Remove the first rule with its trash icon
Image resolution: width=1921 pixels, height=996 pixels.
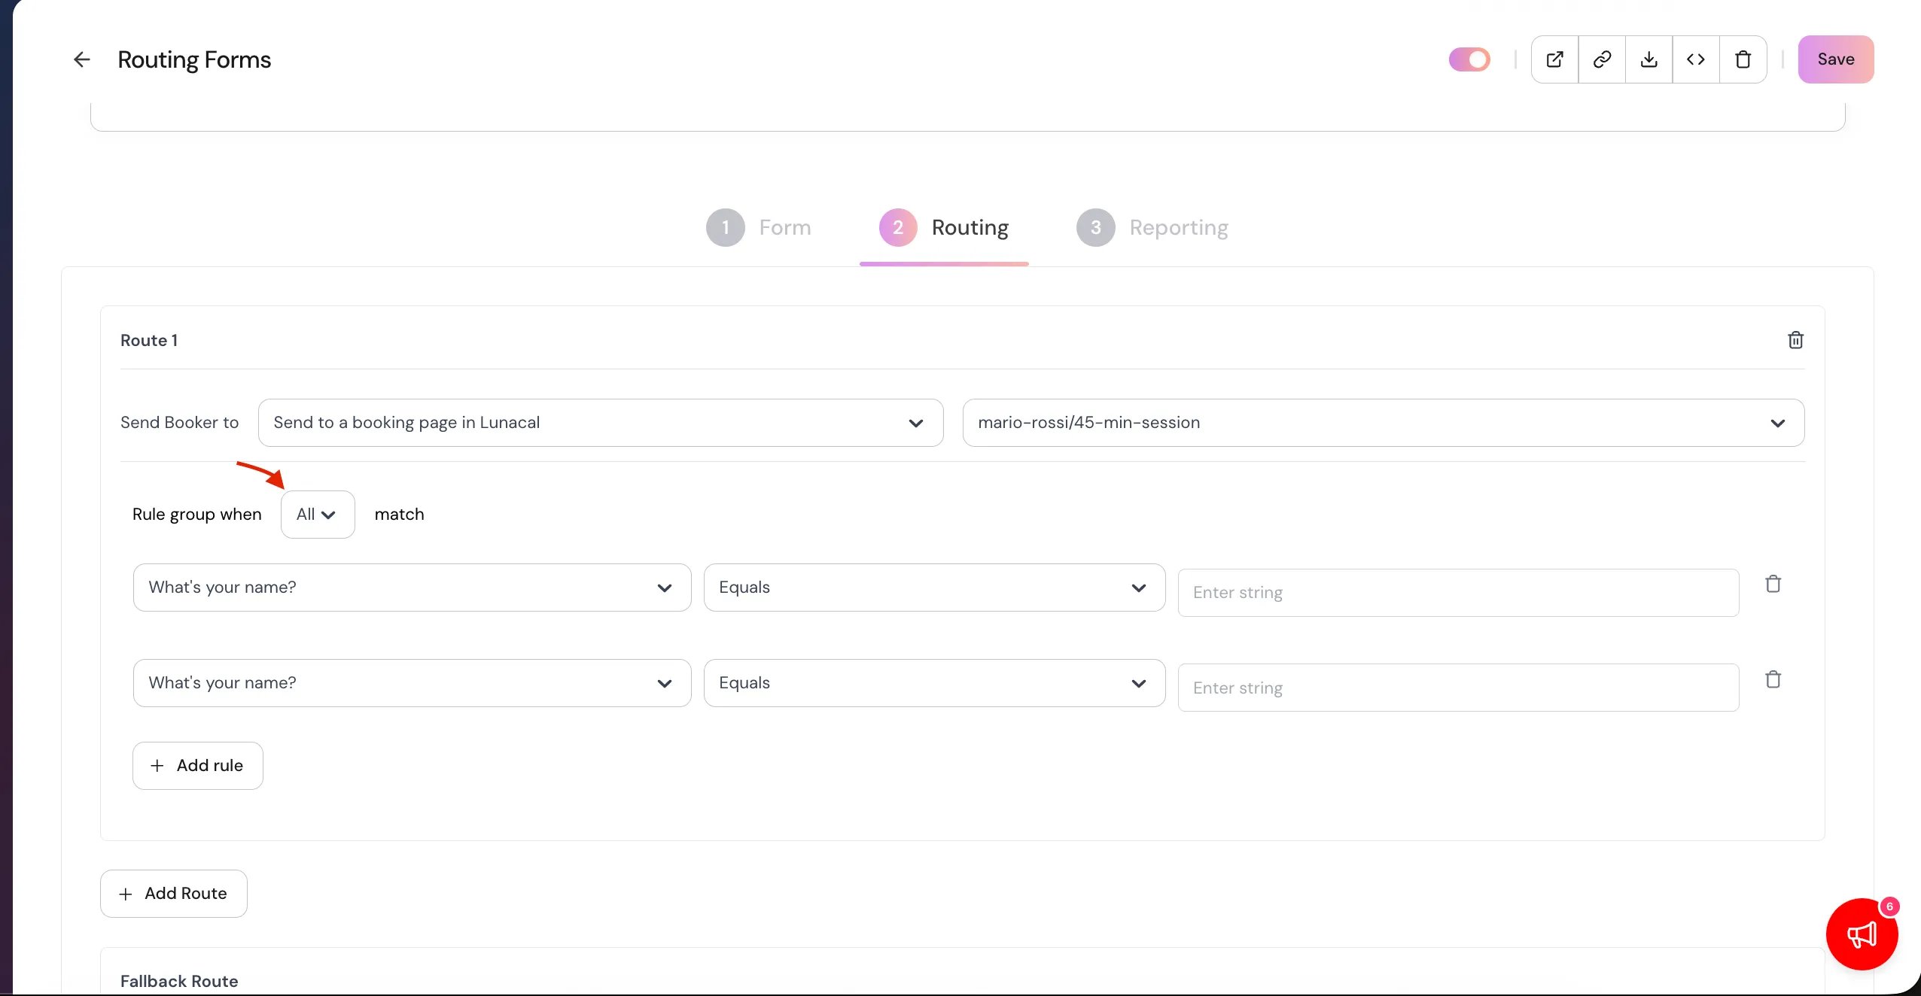tap(1773, 584)
